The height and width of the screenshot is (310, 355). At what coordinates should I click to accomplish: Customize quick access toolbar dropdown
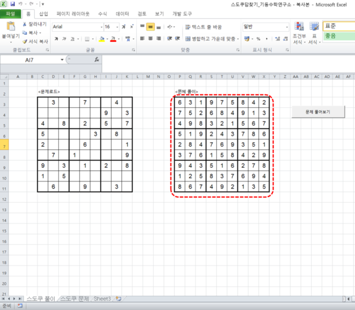click(43, 4)
